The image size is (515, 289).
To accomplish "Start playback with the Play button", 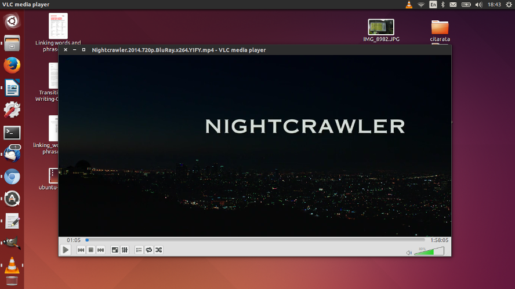I will coord(66,250).
